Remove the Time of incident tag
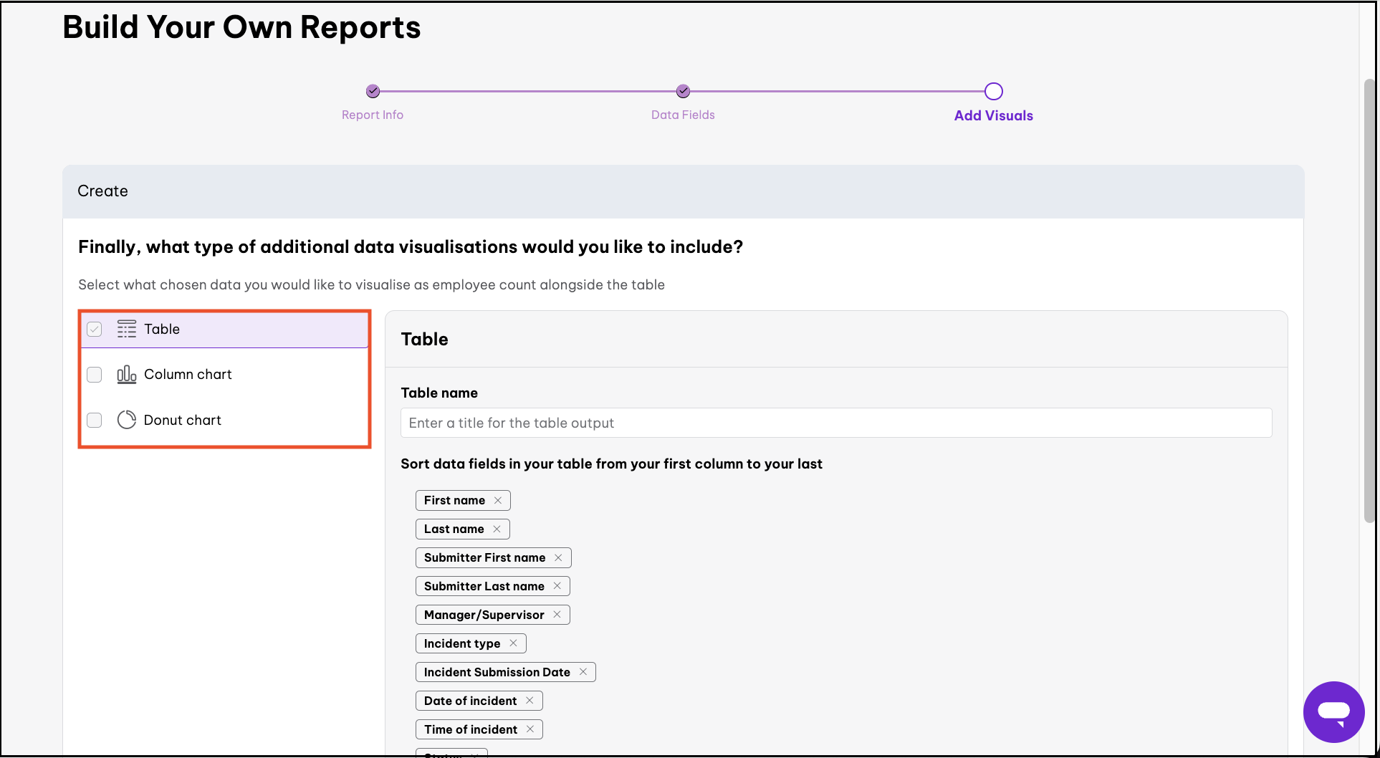Image resolution: width=1380 pixels, height=758 pixels. coord(532,729)
